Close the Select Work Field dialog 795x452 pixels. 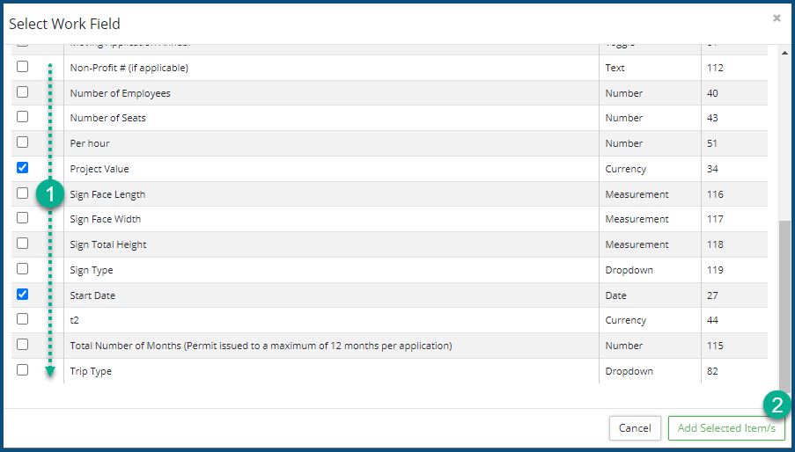777,18
